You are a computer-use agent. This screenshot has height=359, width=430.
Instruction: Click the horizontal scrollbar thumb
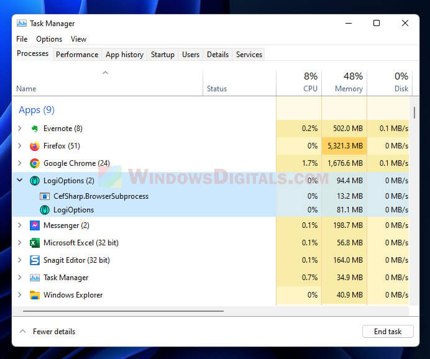pyautogui.click(x=123, y=311)
